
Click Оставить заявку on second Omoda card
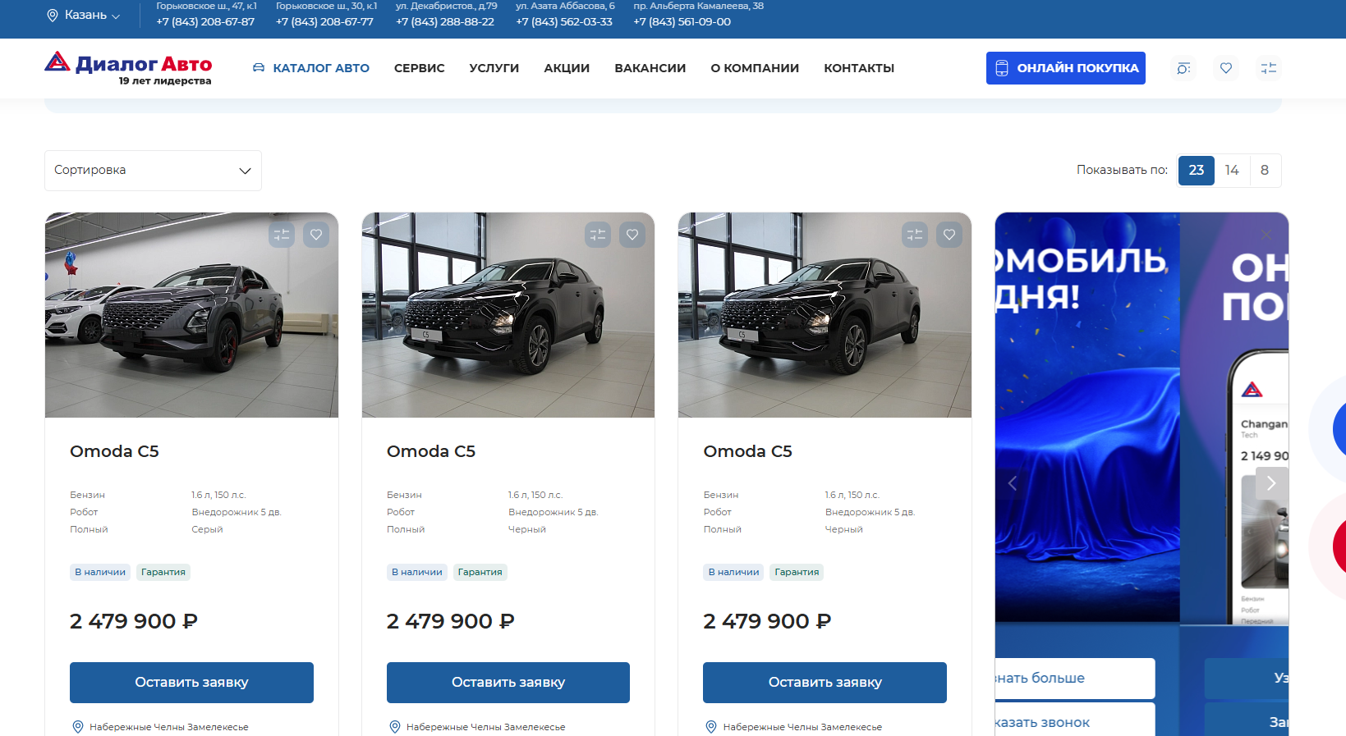[508, 683]
